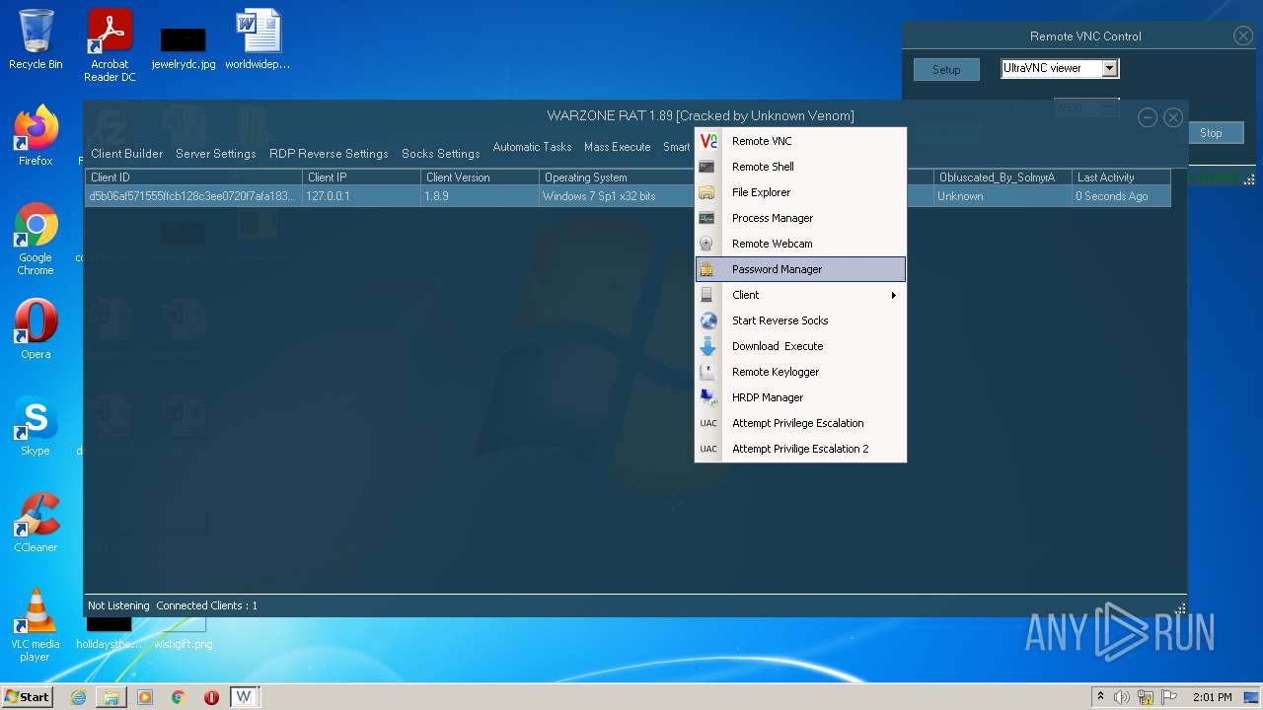The width and height of the screenshot is (1263, 710).
Task: Click the volume speaker tray icon
Action: [x=1122, y=697]
